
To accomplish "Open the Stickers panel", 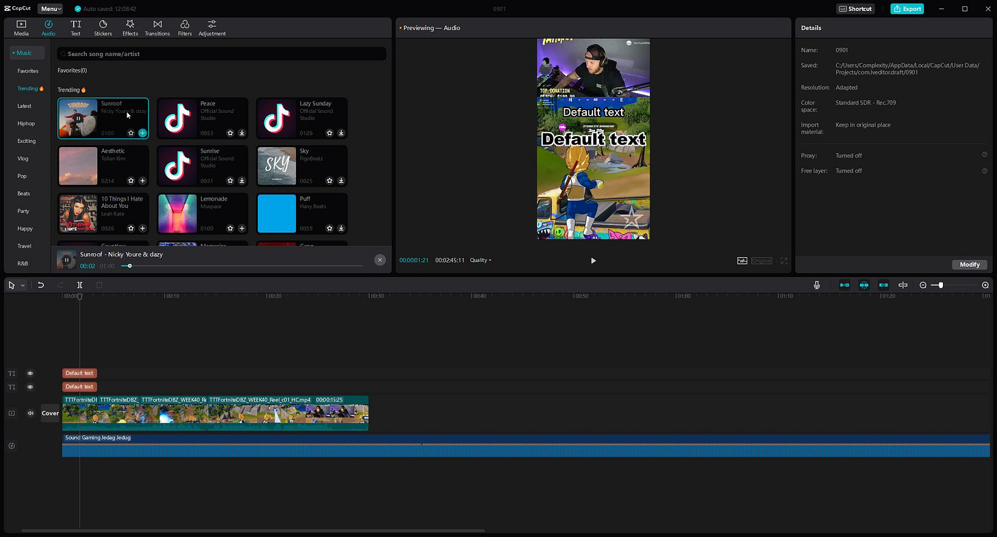I will tap(103, 28).
